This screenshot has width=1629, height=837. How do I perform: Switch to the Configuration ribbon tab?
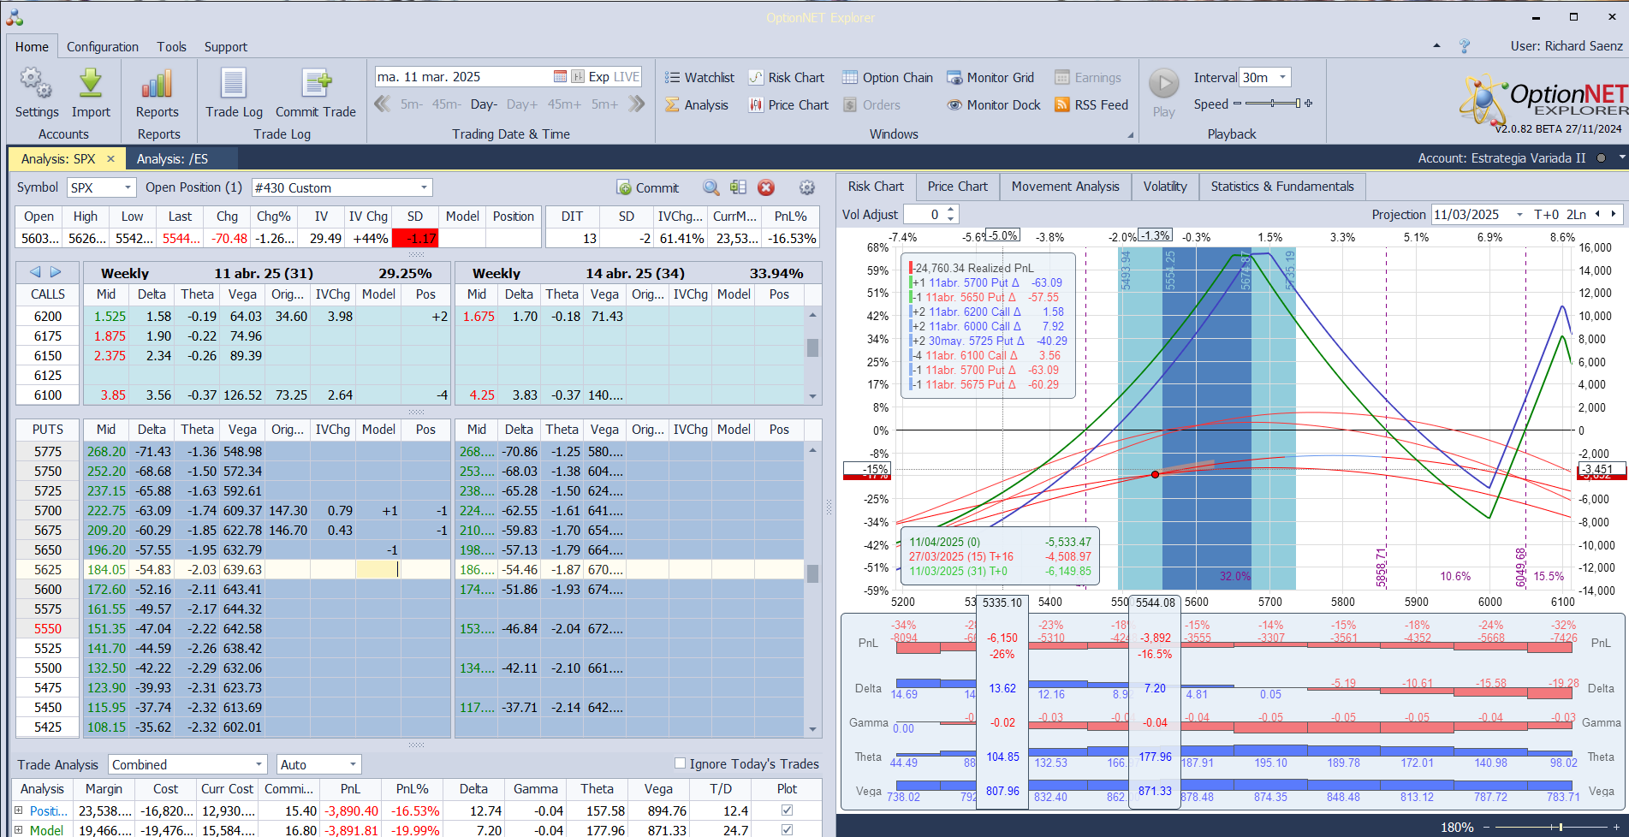pyautogui.click(x=103, y=46)
